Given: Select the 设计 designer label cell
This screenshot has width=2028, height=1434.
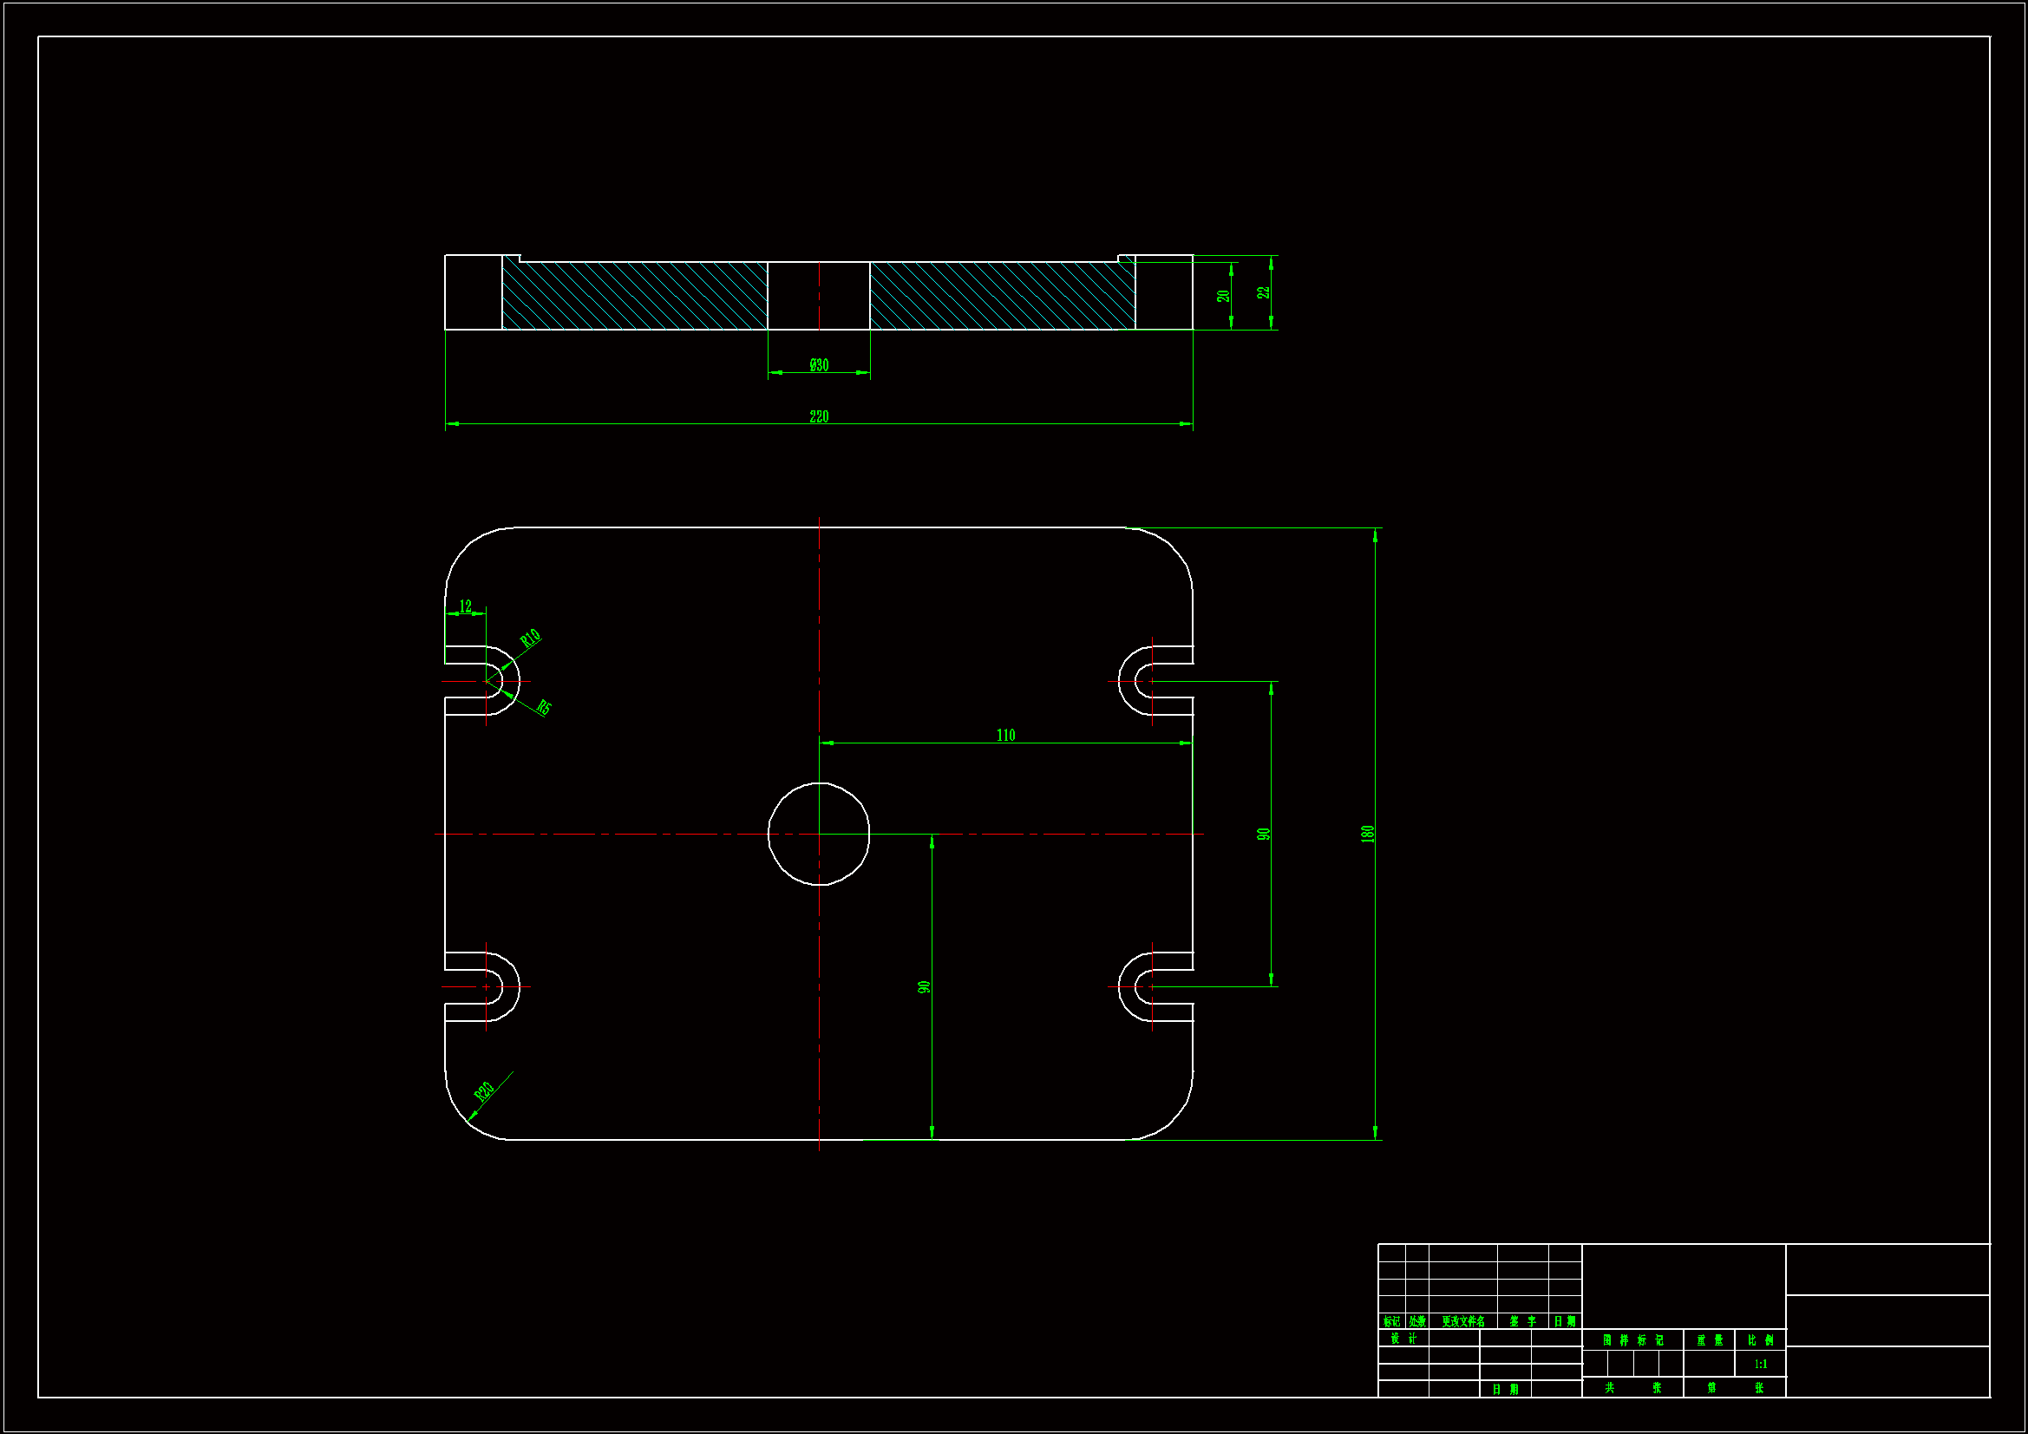Looking at the screenshot, I should [1403, 1339].
